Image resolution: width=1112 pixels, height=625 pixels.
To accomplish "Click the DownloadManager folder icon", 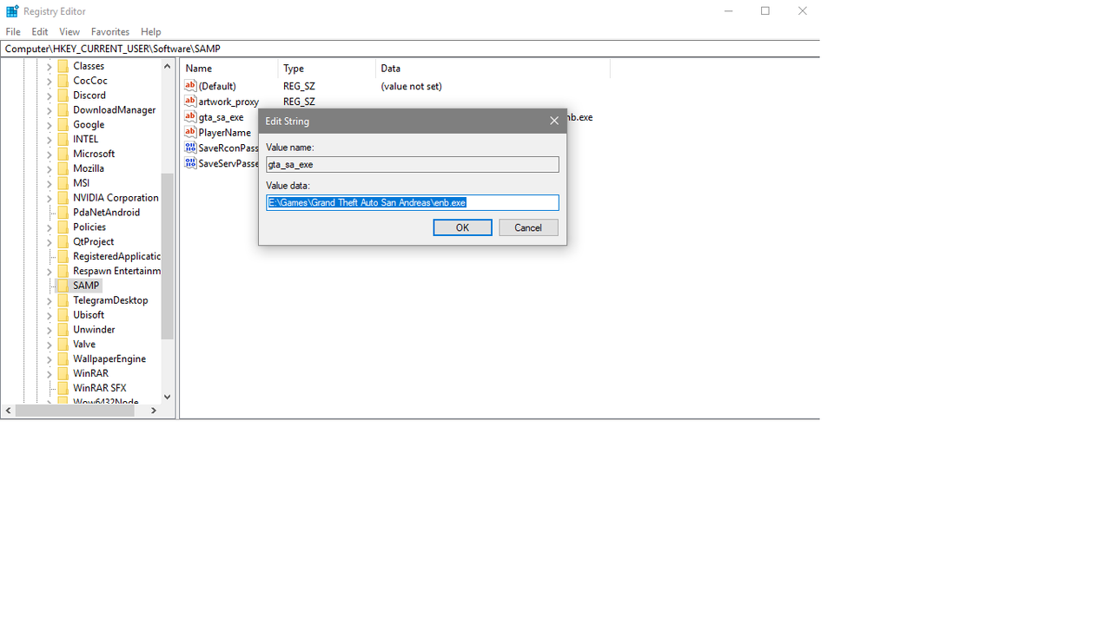I will coord(63,110).
